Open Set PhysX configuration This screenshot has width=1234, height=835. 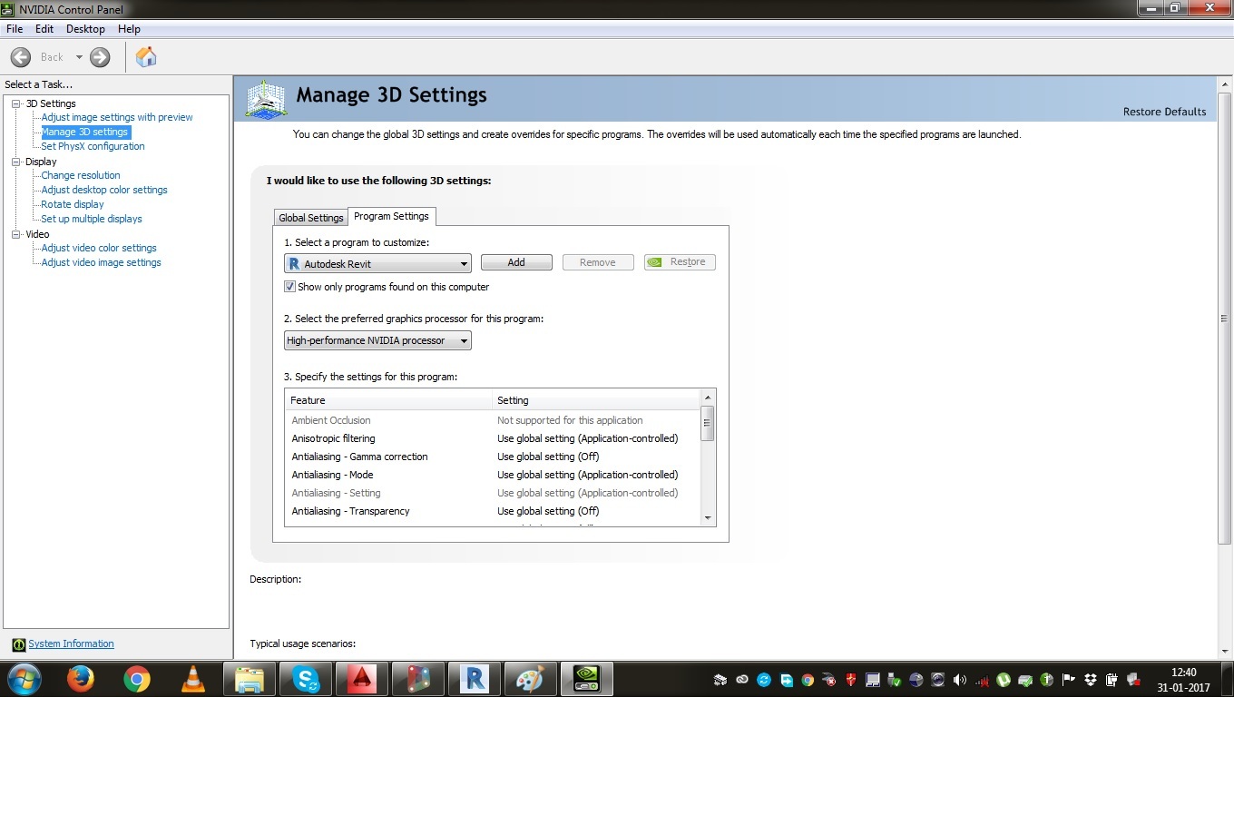[93, 146]
